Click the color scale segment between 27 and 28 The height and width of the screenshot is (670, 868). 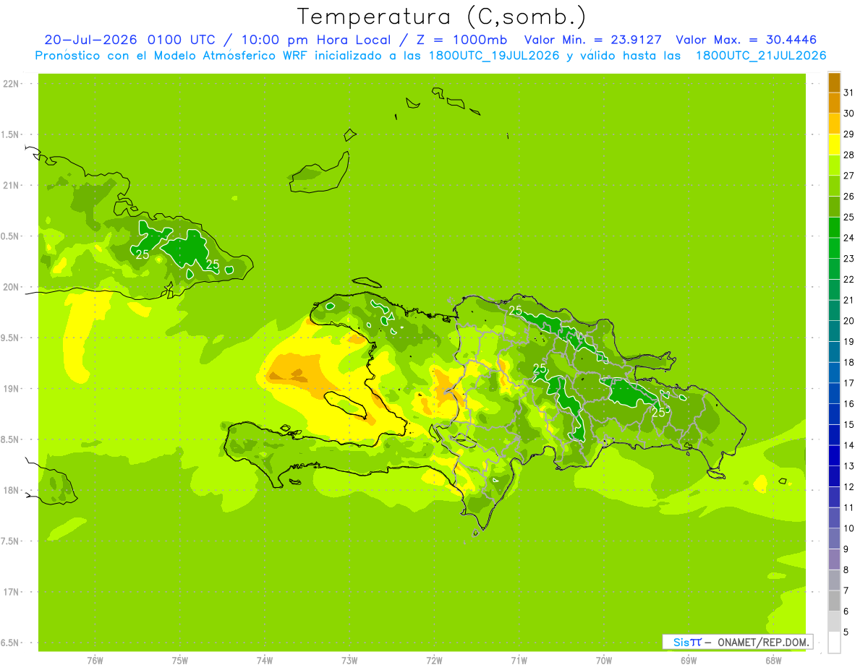pyautogui.click(x=834, y=166)
